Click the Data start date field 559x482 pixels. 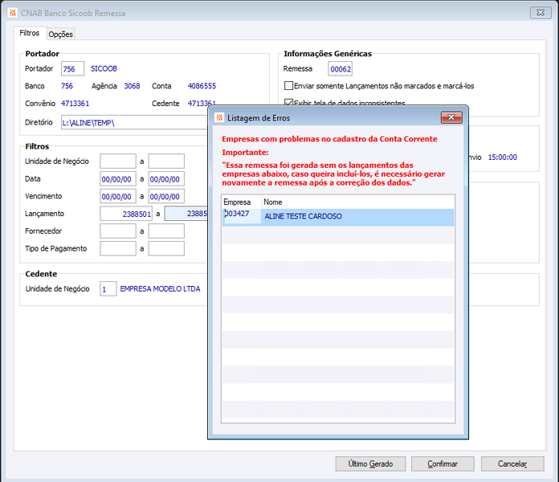[x=118, y=178]
